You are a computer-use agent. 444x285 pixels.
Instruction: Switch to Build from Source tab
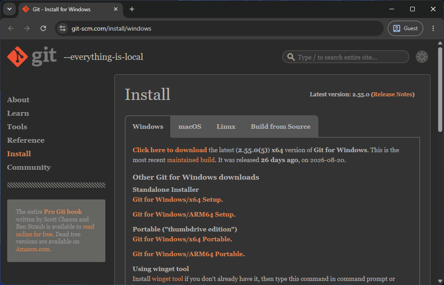(x=281, y=127)
